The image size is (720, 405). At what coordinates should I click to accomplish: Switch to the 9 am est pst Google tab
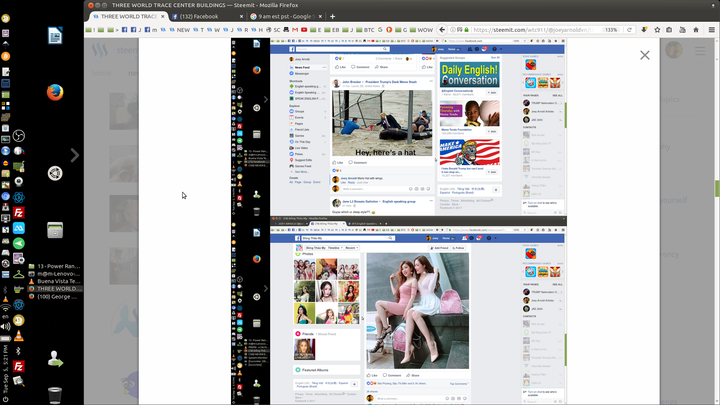(x=286, y=16)
